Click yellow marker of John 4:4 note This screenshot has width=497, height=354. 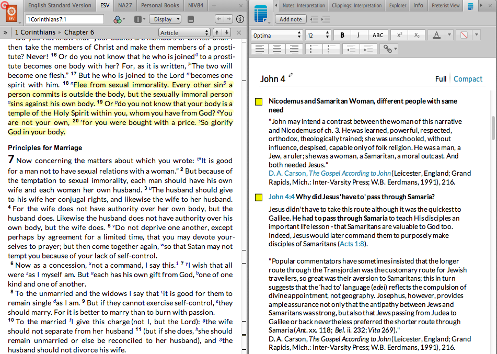point(259,197)
